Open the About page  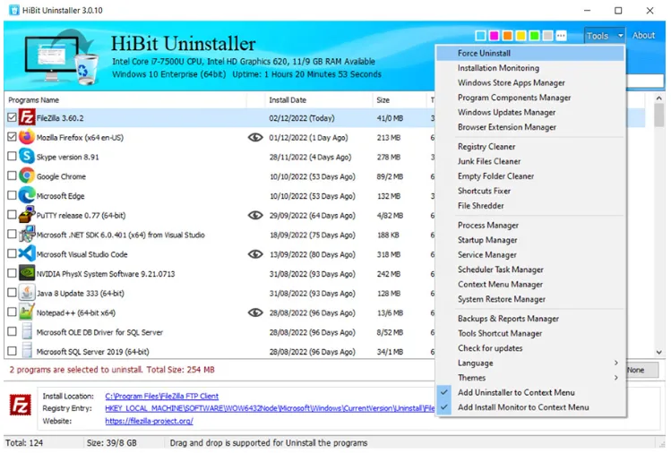point(643,36)
